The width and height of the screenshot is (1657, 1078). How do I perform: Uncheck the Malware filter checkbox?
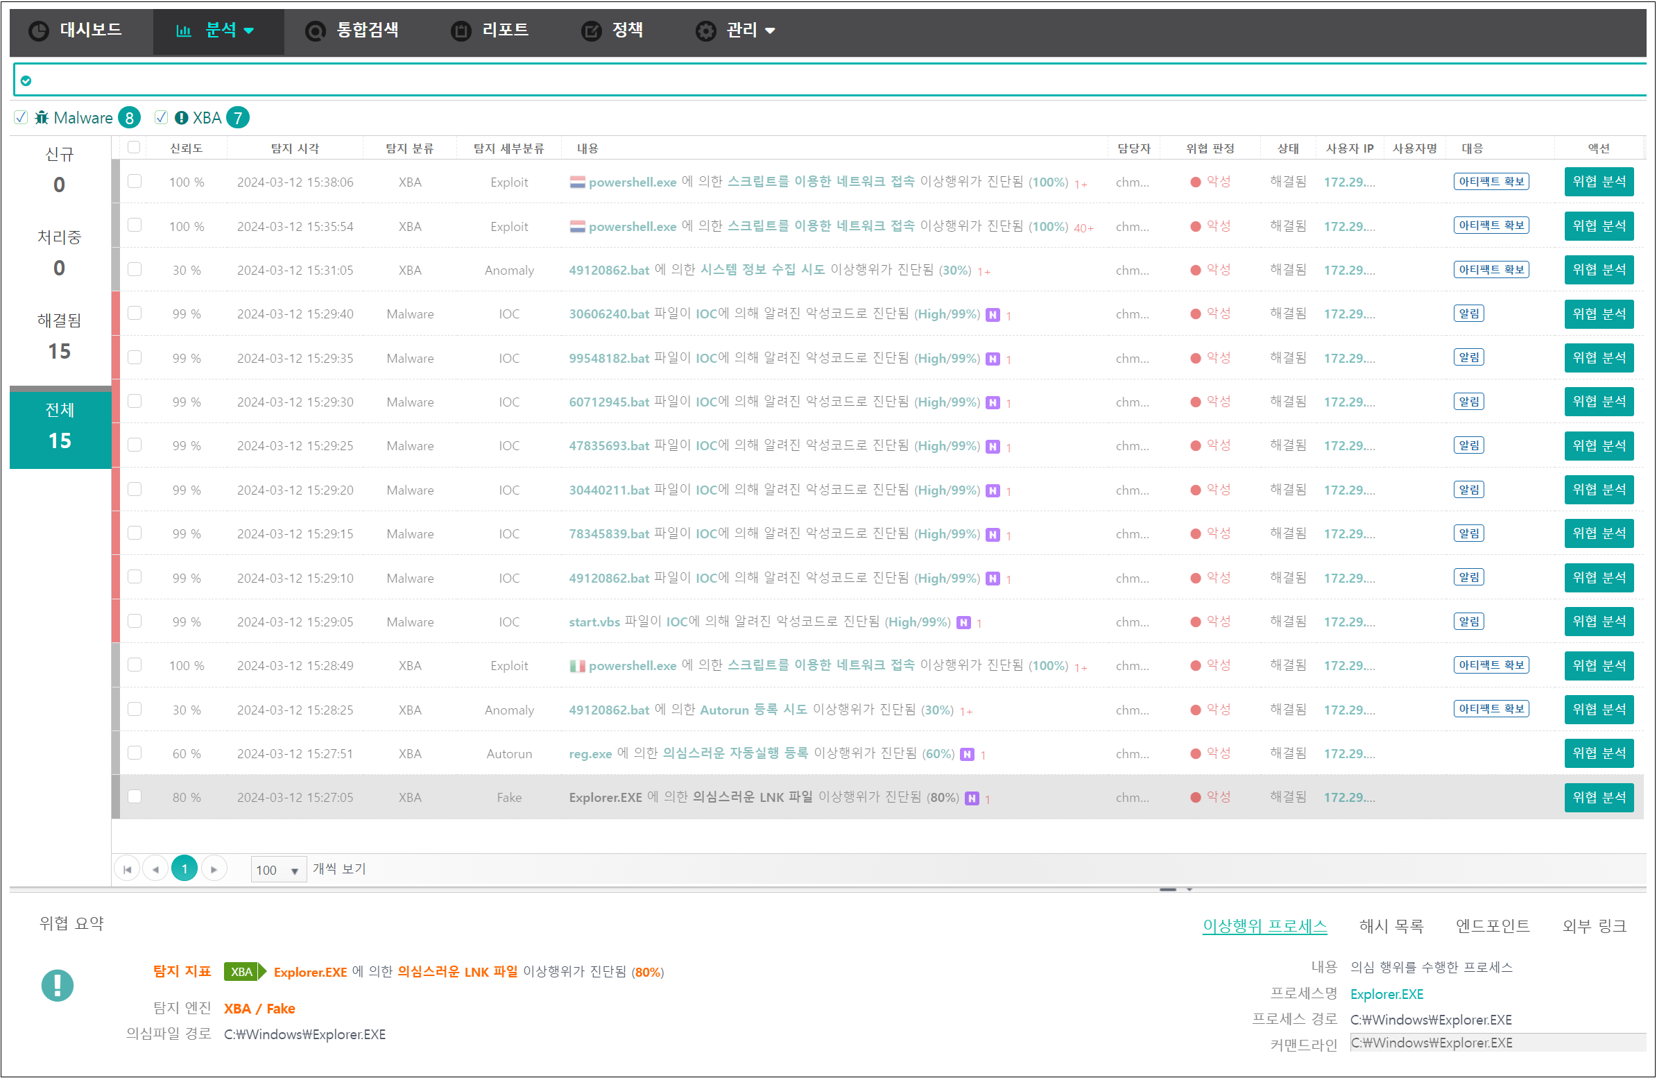pyautogui.click(x=21, y=117)
